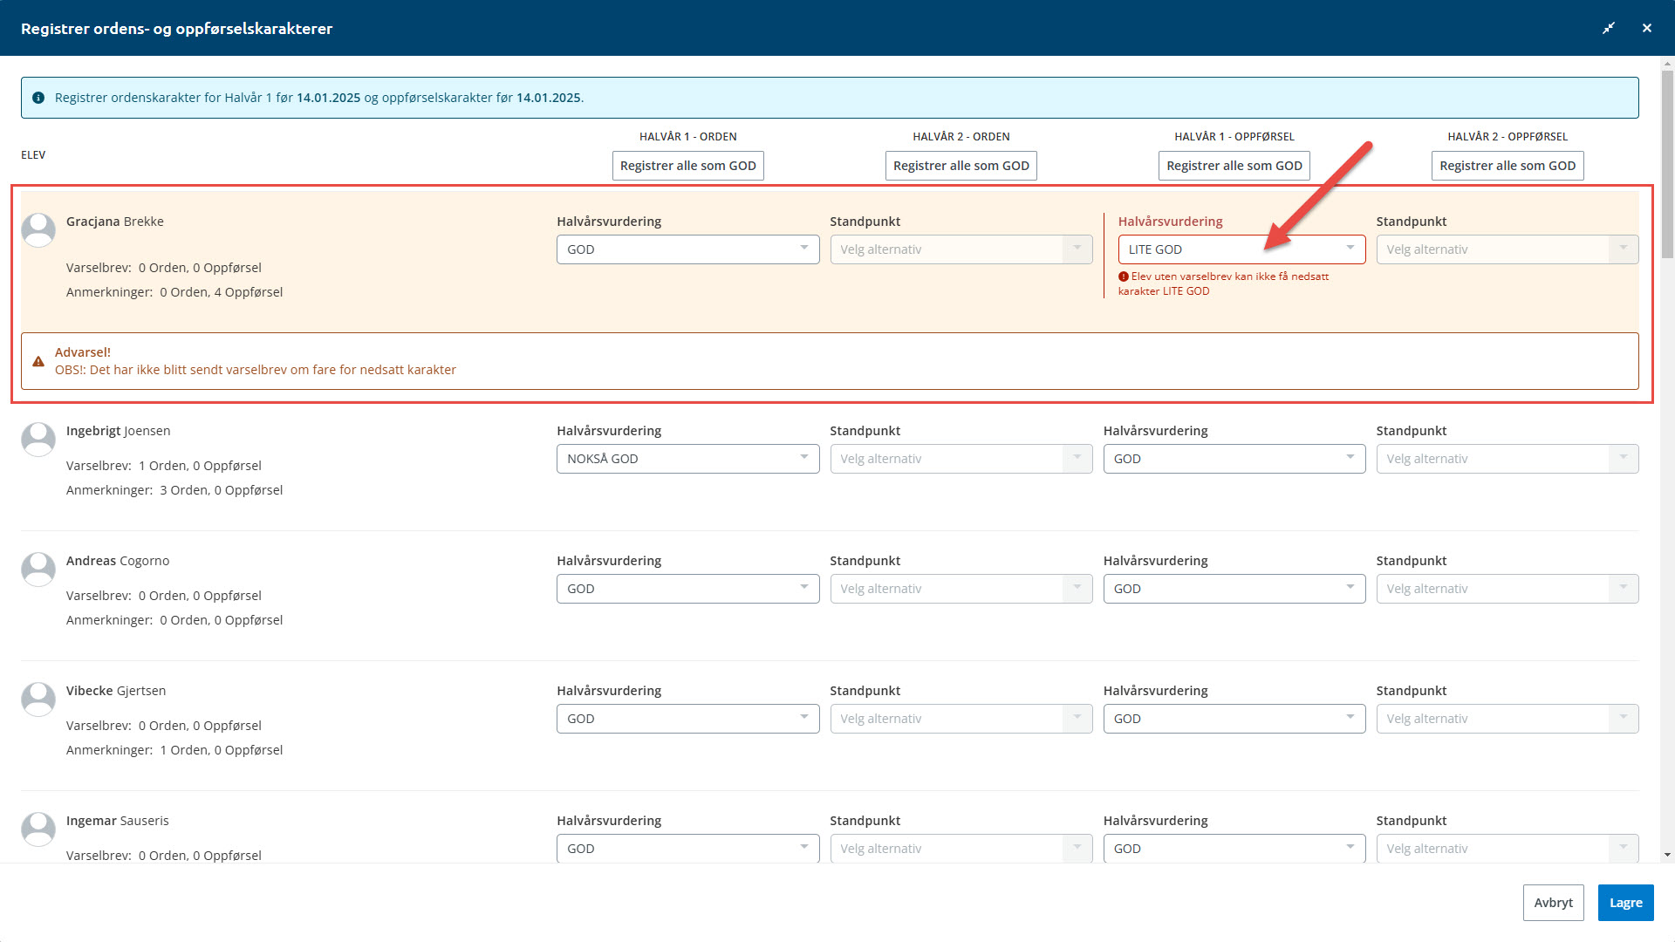
Task: Close the dialog with the X icon
Action: 1647,28
